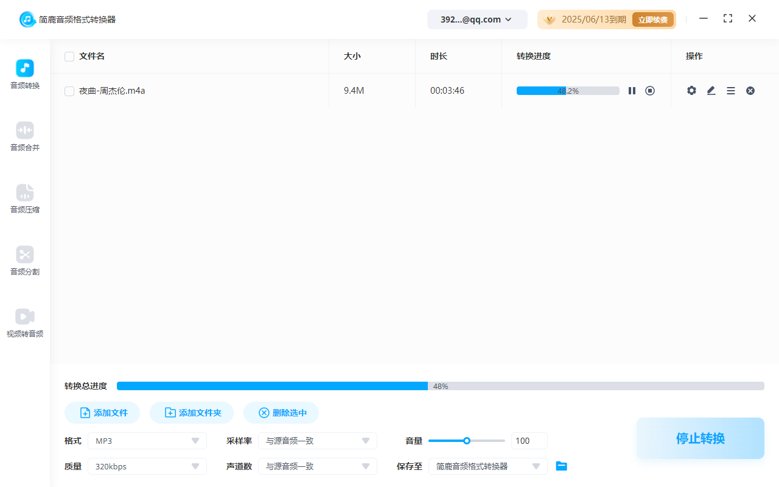Viewport: 779px width, 487px height.
Task: Remove the file using its X icon
Action: [x=750, y=90]
